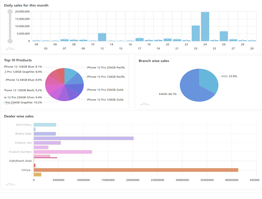Click the day 20 bar in Daily sales

point(168,40)
